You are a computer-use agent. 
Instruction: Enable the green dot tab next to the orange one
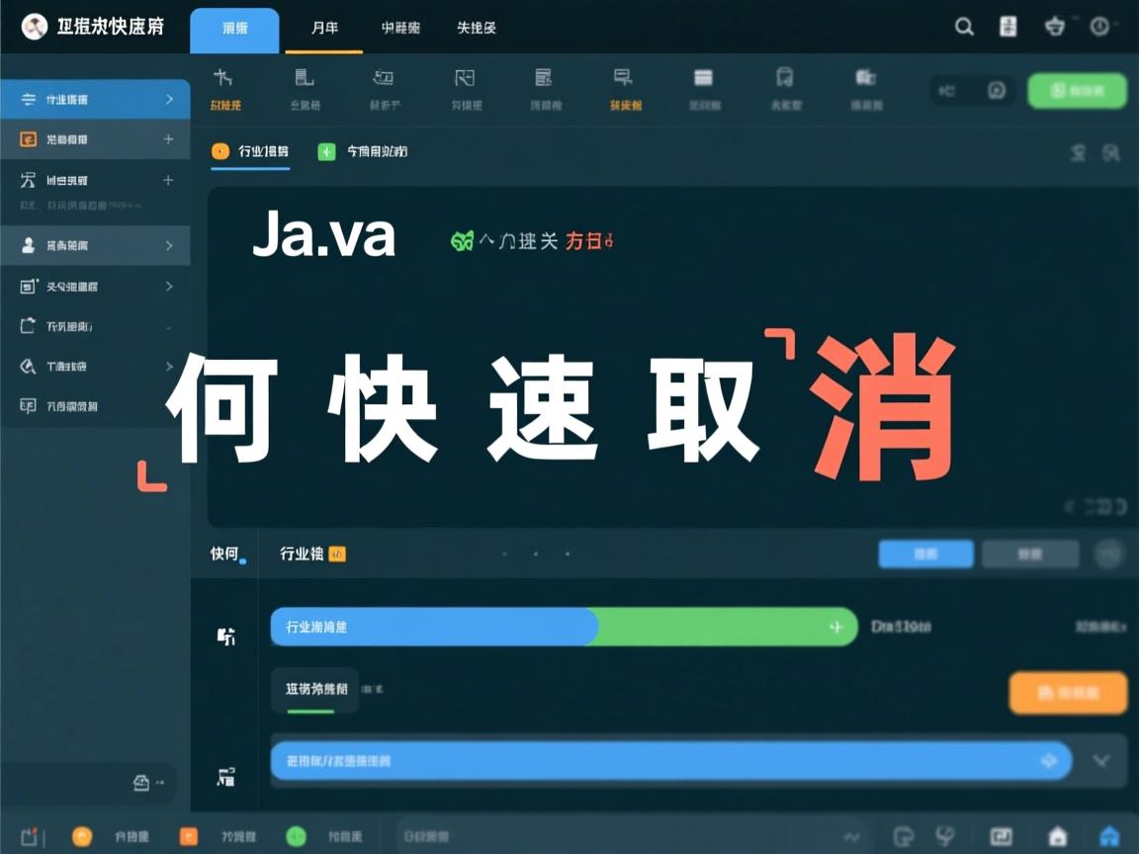pyautogui.click(x=326, y=151)
